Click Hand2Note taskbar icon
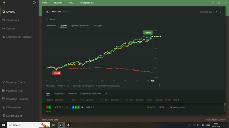This screenshot has height=128, width=229. (x=62, y=125)
